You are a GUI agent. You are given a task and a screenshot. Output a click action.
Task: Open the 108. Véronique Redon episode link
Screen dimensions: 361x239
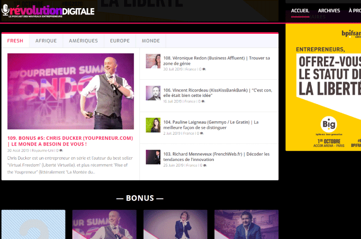click(217, 61)
